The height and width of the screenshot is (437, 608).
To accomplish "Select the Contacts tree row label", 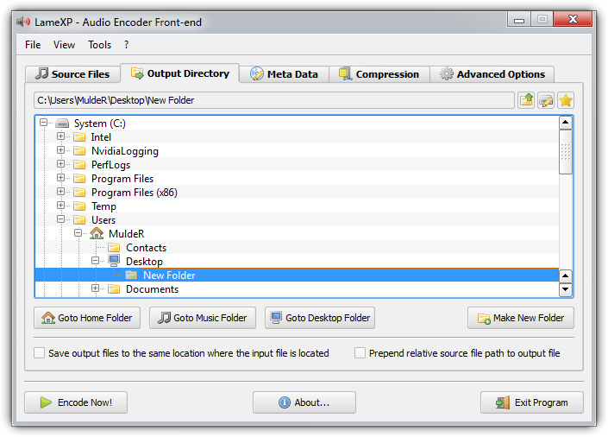I will tap(147, 248).
